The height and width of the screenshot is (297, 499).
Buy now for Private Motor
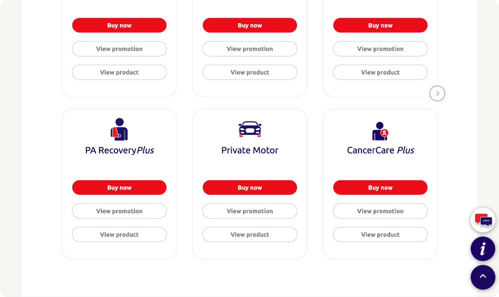tap(250, 188)
